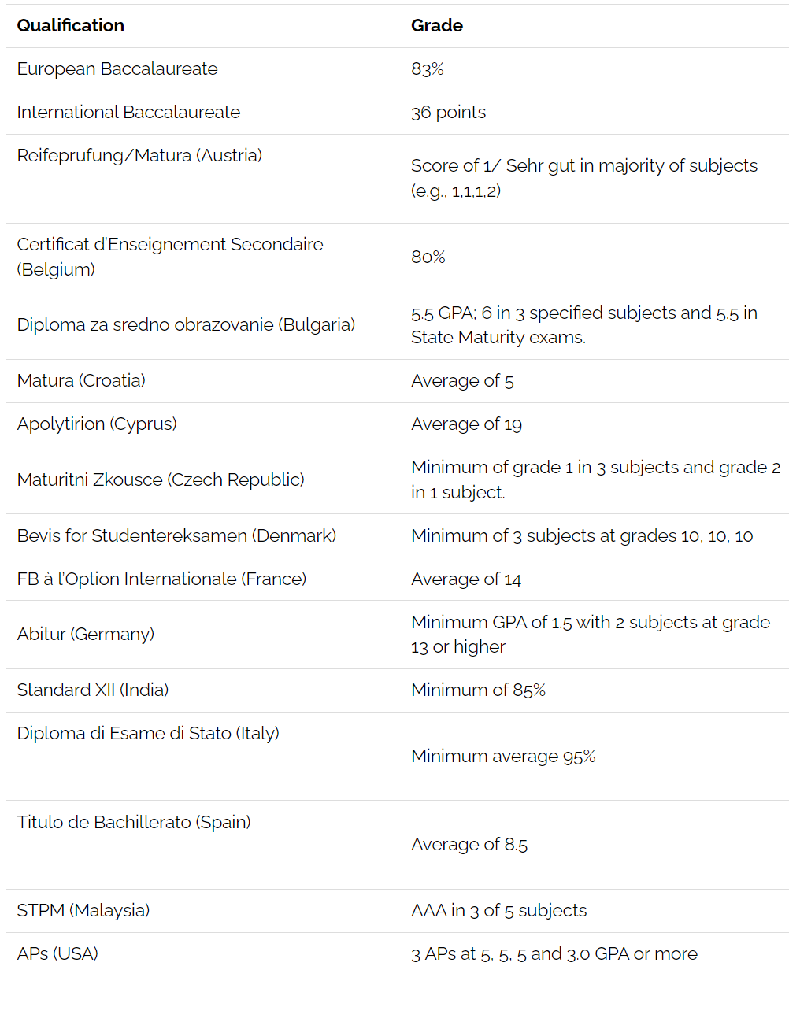Select the Matura (Croatia) row

(397, 381)
